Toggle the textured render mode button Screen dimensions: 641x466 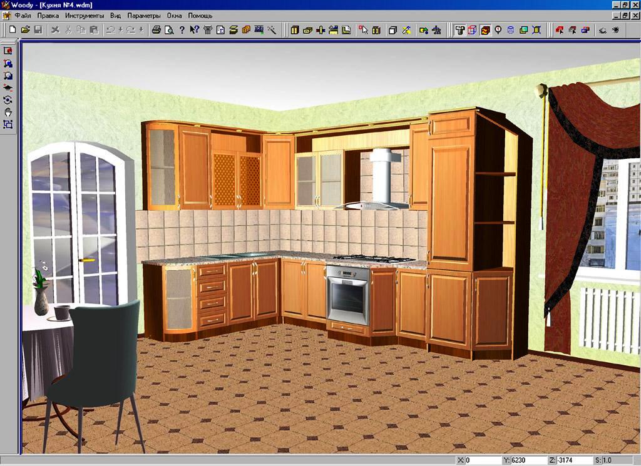485,29
